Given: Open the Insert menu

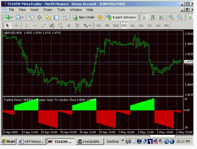Looking at the screenshot, I should 34,10.
